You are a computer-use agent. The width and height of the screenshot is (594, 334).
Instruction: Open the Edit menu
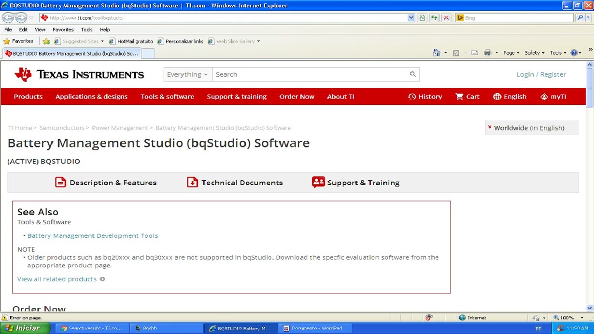point(23,29)
